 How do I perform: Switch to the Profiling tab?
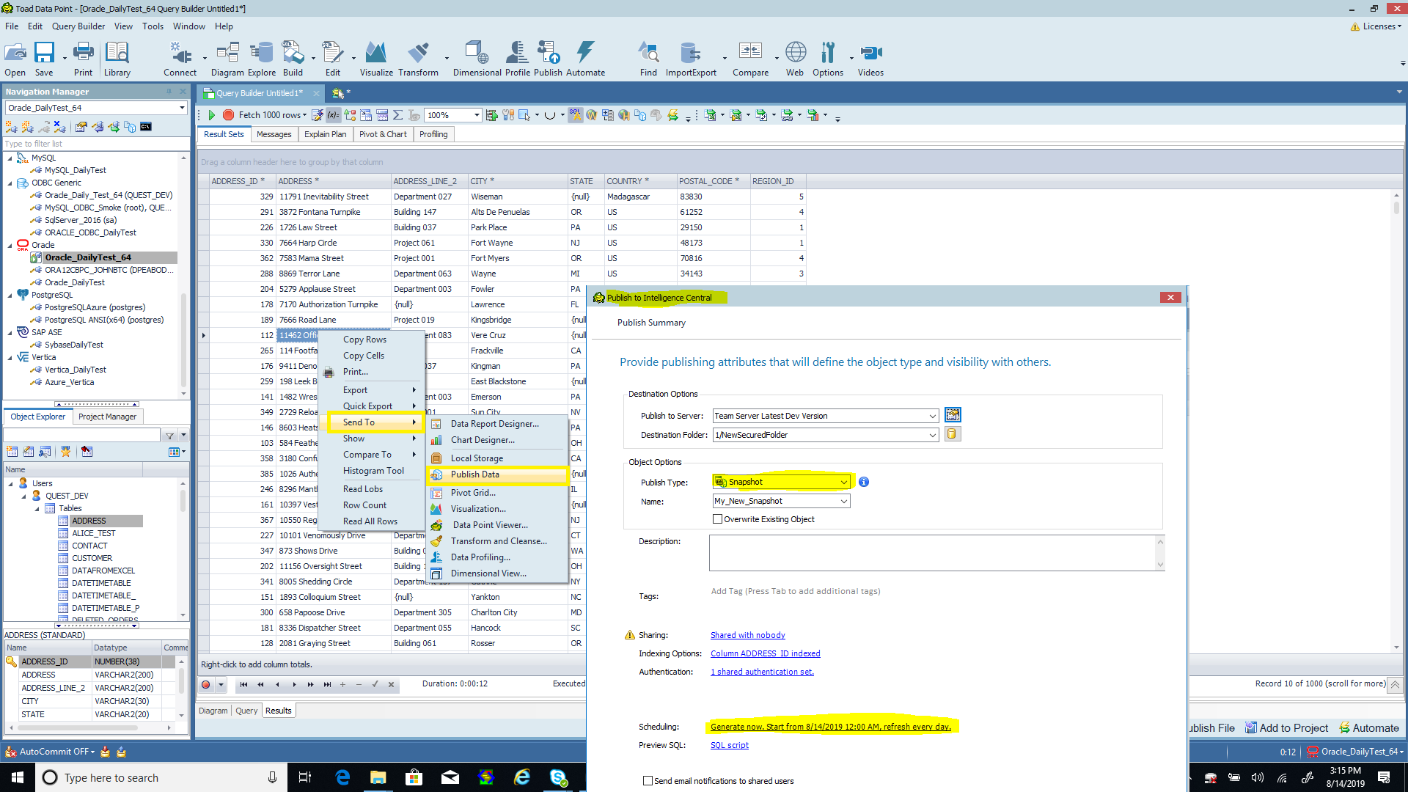[433, 134]
